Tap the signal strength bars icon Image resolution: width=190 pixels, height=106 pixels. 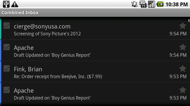151,4
